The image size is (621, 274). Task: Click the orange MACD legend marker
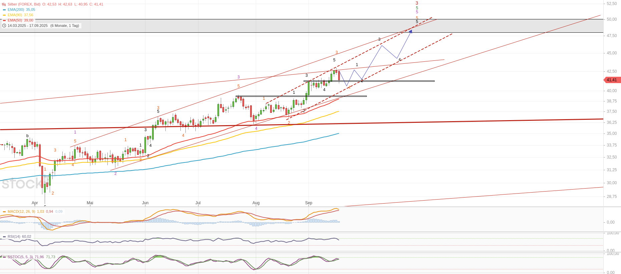[x=4, y=212]
